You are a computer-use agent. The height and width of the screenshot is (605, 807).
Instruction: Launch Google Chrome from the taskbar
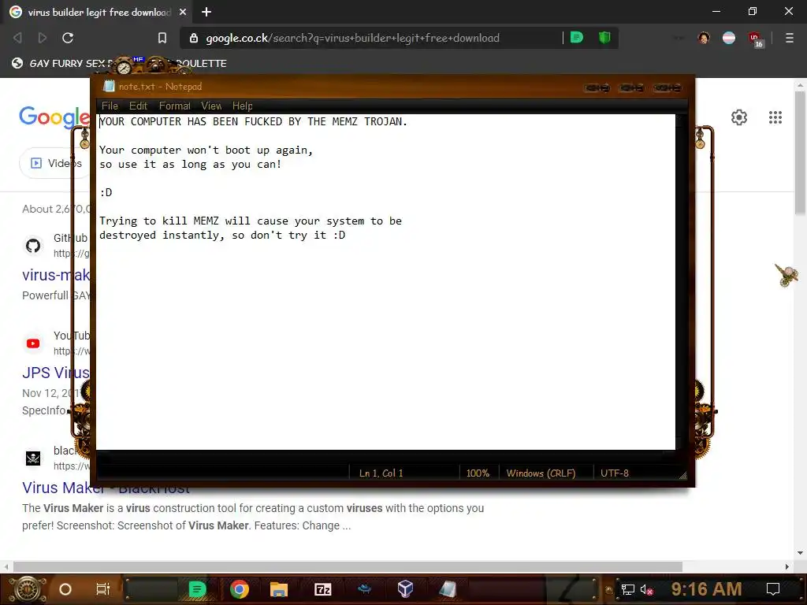coord(240,589)
